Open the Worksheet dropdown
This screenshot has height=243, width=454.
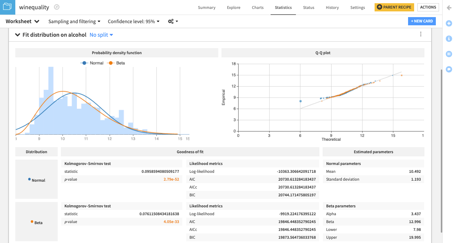(22, 21)
